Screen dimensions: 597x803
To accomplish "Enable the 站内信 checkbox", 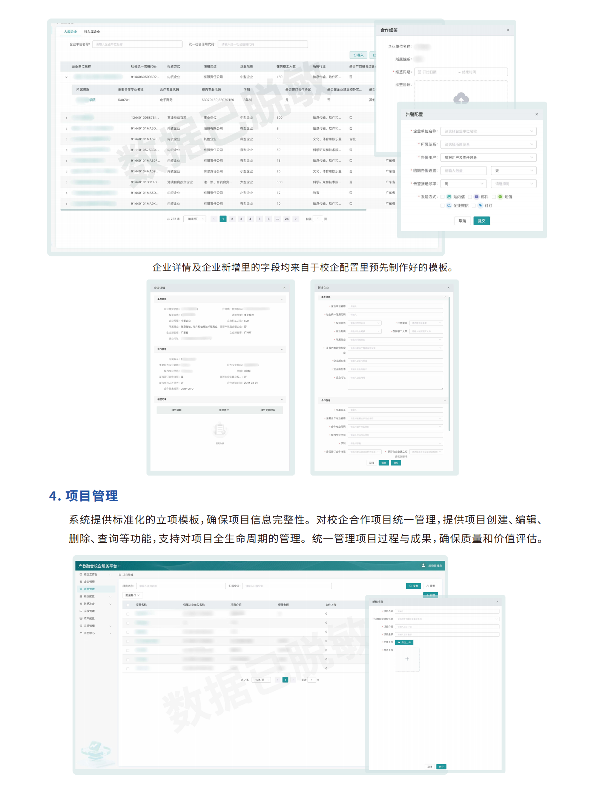I will tap(442, 197).
